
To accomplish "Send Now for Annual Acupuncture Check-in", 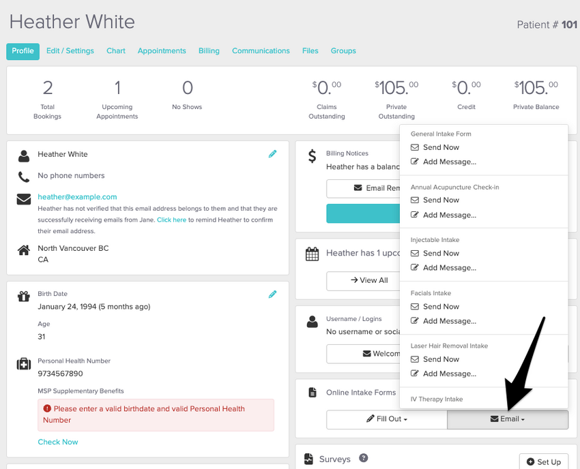I will click(435, 200).
